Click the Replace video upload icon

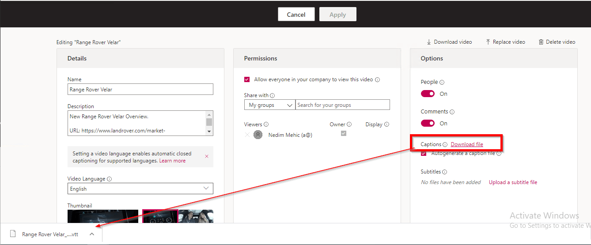[x=488, y=42]
